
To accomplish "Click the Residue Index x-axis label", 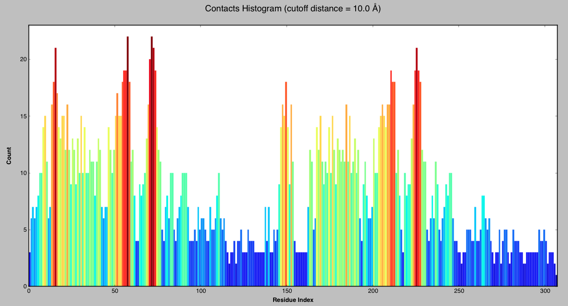I will point(293,300).
